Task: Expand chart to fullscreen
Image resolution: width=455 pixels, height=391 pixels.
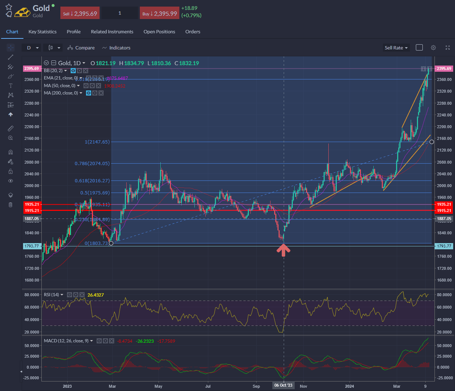Action: click(x=447, y=48)
